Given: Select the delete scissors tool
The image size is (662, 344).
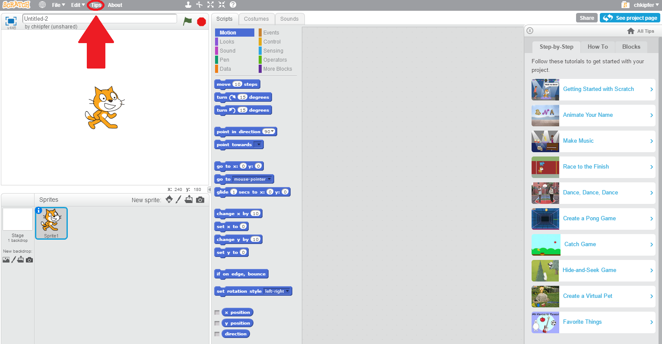Looking at the screenshot, I should pos(199,5).
